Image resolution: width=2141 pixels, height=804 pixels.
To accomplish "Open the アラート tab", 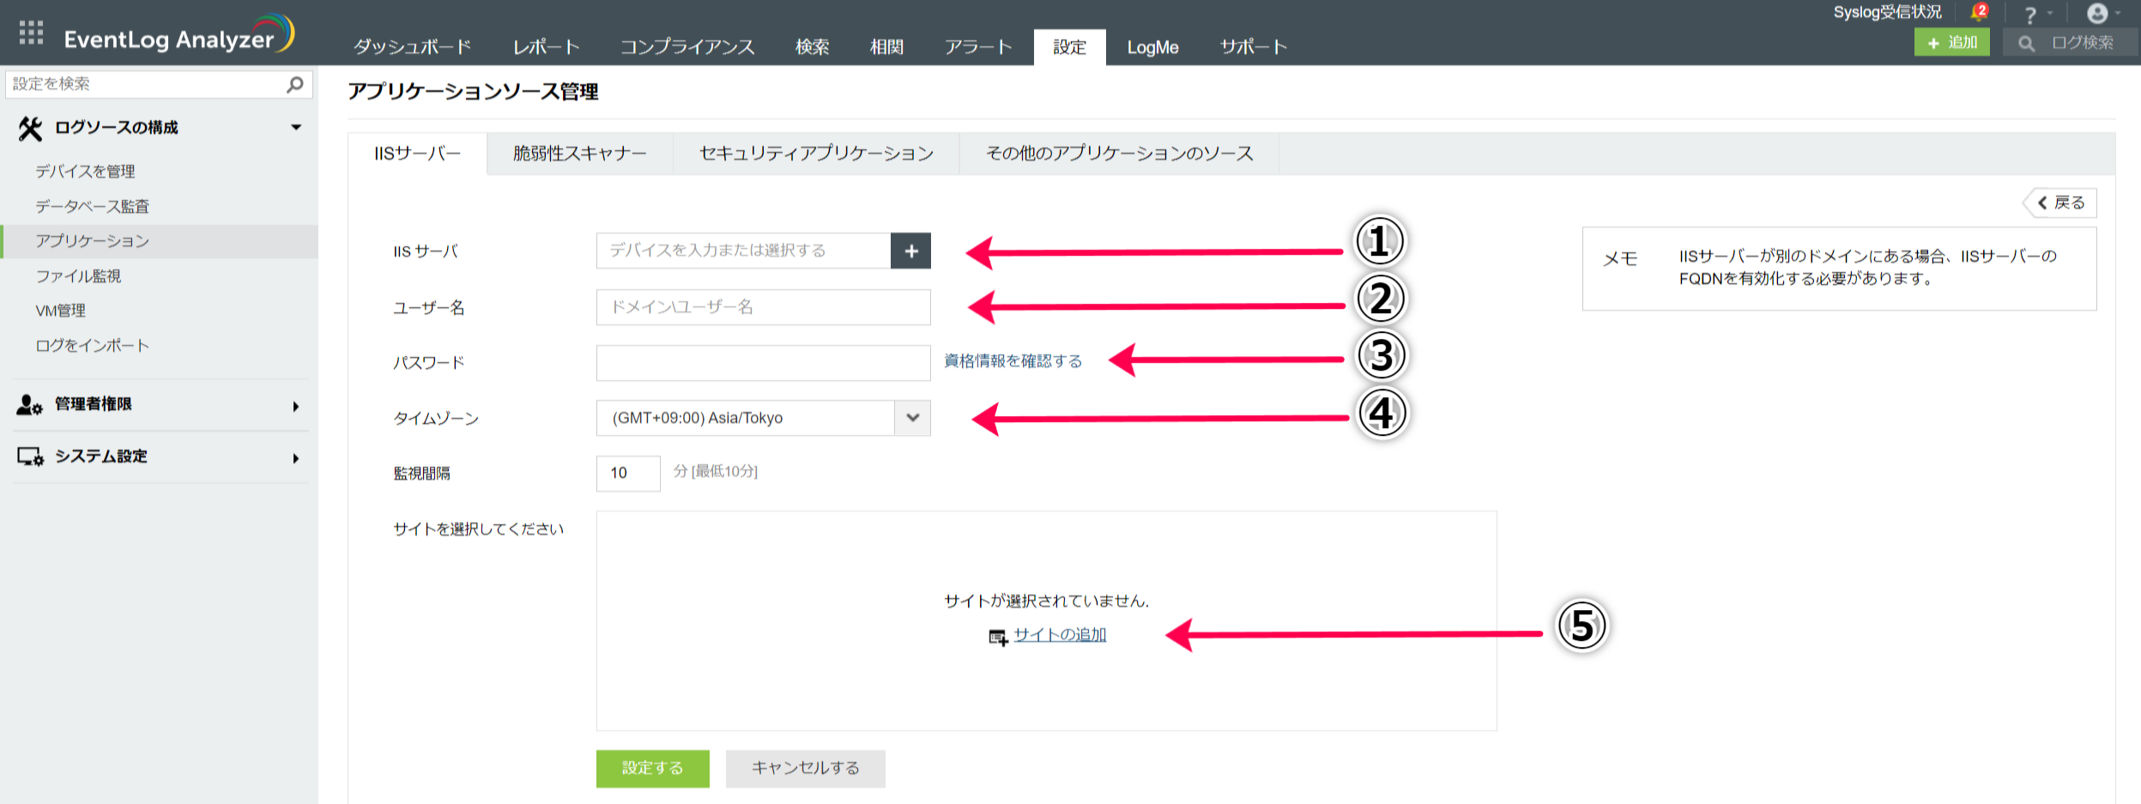I will click(978, 47).
